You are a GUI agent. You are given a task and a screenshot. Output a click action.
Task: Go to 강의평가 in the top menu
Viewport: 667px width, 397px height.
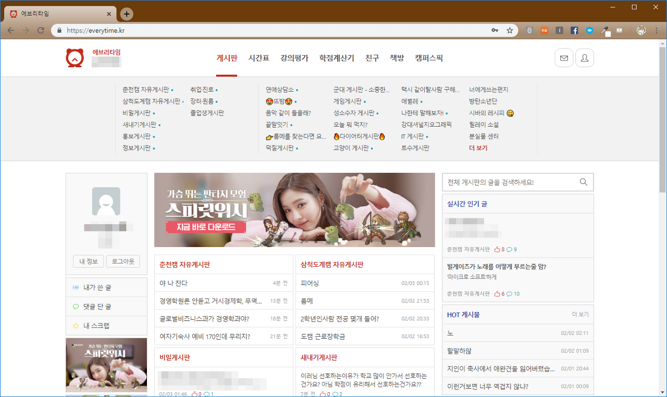(x=294, y=58)
